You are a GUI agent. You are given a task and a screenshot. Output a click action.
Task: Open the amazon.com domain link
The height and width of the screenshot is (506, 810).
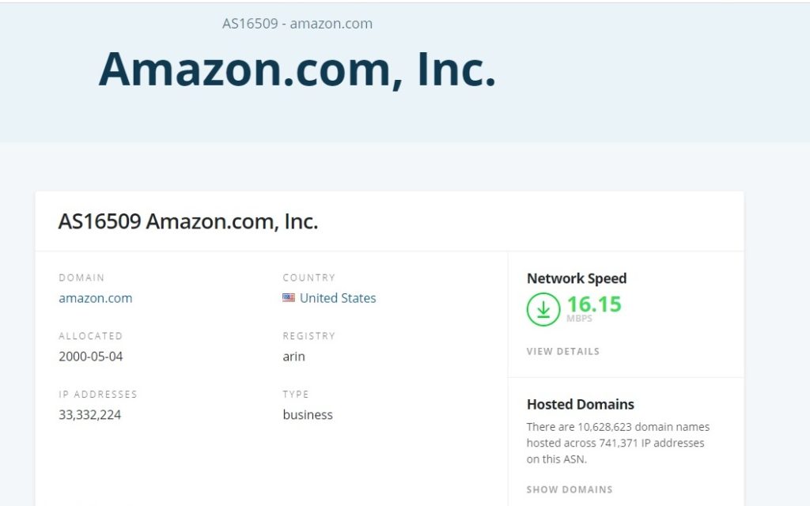pos(95,298)
